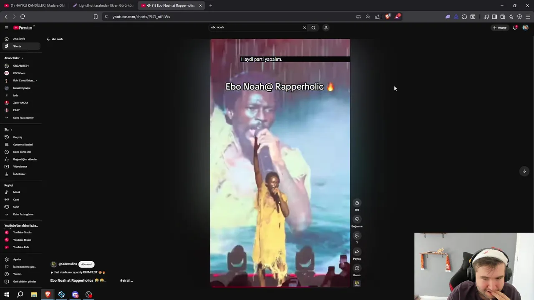
Task: Open a new browser tab
Action: click(x=211, y=5)
